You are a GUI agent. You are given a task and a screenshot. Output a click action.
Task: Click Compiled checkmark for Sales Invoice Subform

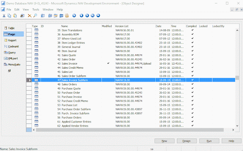tap(193, 80)
